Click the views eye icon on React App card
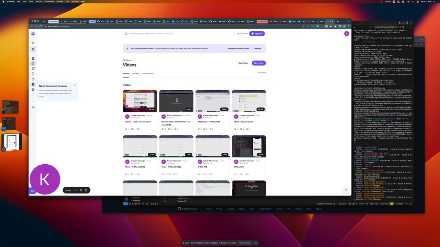Screen dimensions: 440x247 click(x=199, y=129)
